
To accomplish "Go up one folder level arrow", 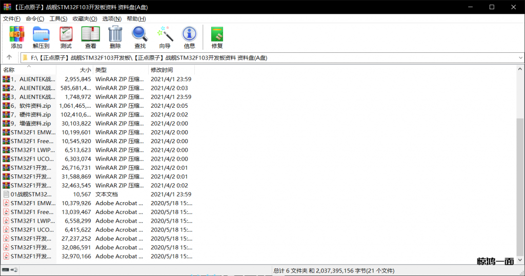I will click(9, 57).
